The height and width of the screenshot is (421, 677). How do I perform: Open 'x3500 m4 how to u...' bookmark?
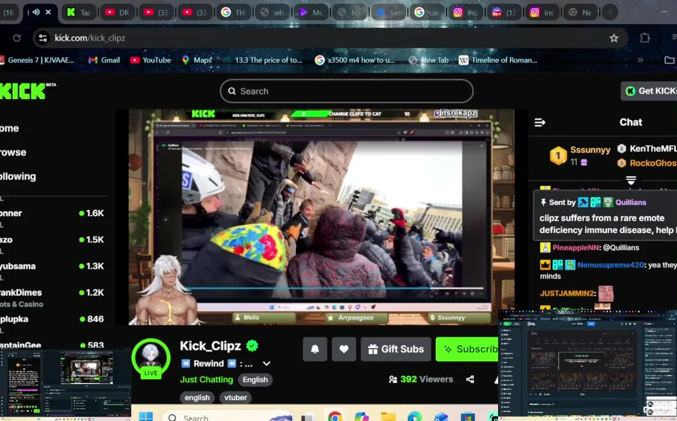coord(355,60)
